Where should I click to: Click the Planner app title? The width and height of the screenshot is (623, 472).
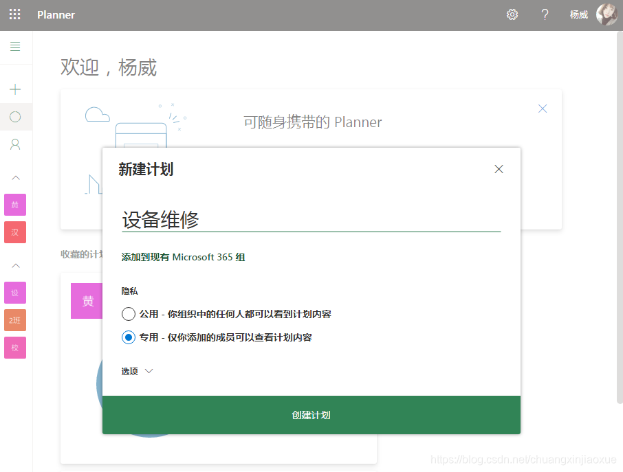pyautogui.click(x=56, y=14)
